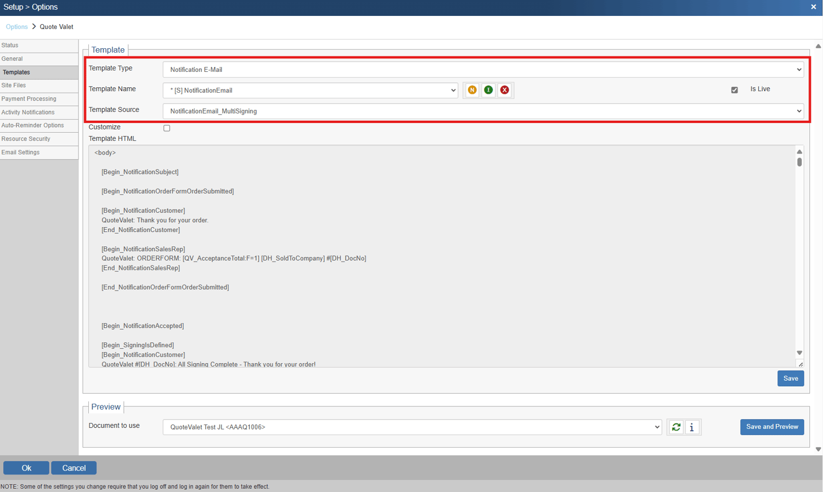823x492 pixels.
Task: Open the Email Settings section
Action: tap(20, 152)
